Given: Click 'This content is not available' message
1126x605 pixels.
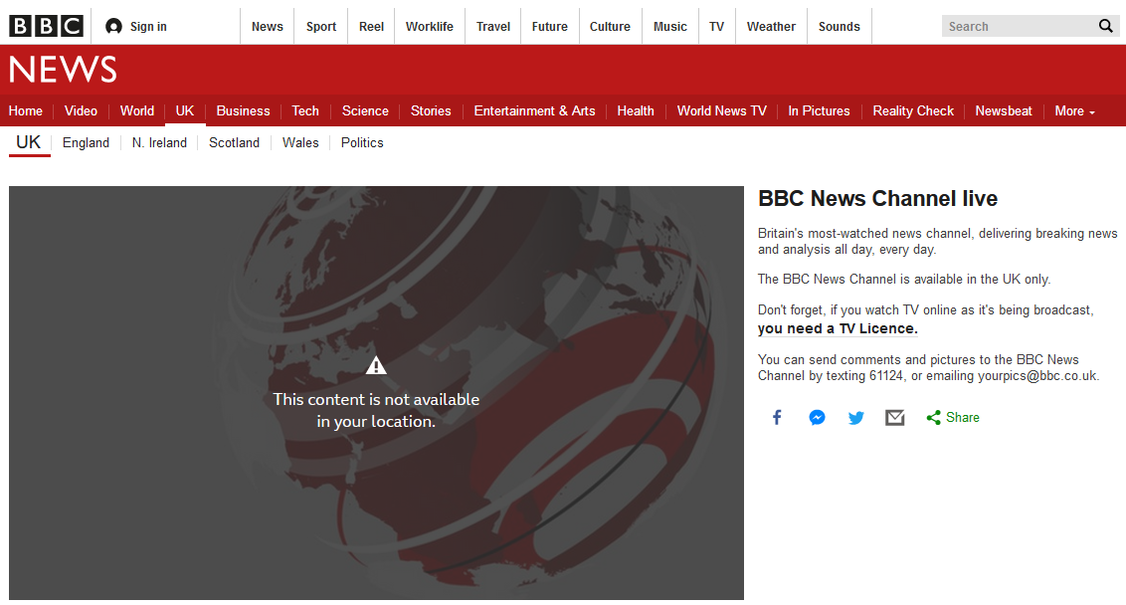Looking at the screenshot, I should [376, 410].
